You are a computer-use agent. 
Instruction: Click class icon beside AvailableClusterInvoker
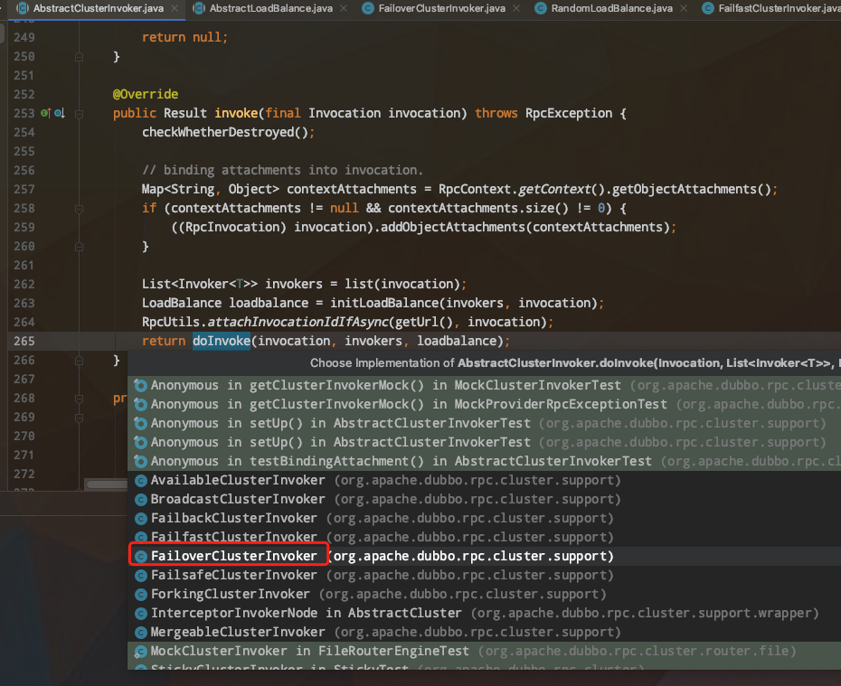tap(140, 481)
